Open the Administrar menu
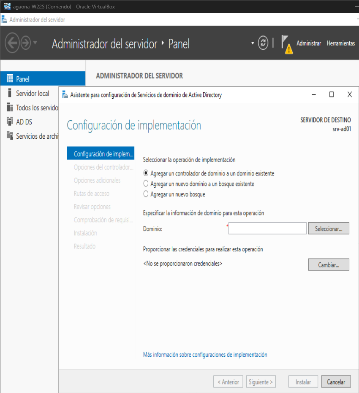 pos(308,43)
